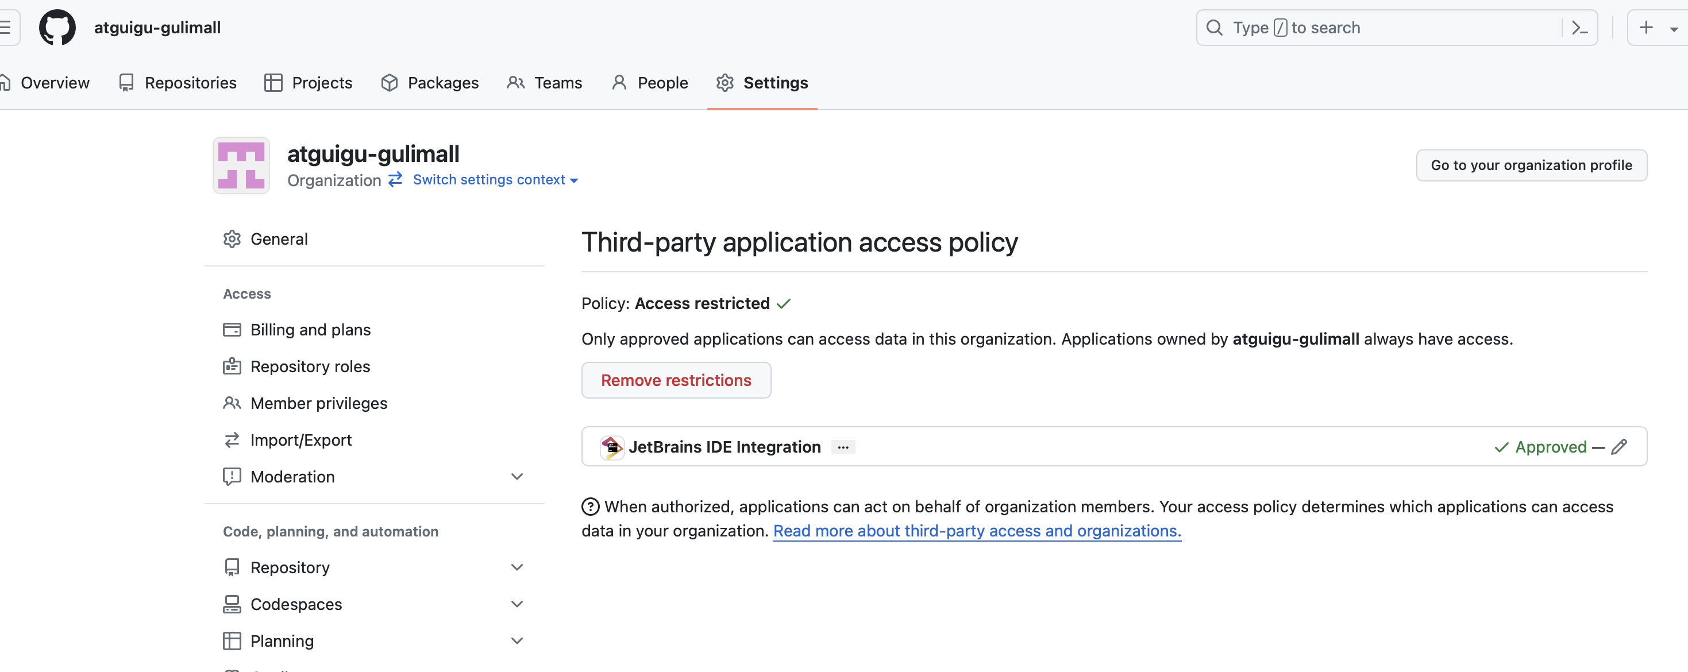Click the JetBrains IDE Integration app icon
Image resolution: width=1688 pixels, height=672 pixels.
(x=611, y=447)
